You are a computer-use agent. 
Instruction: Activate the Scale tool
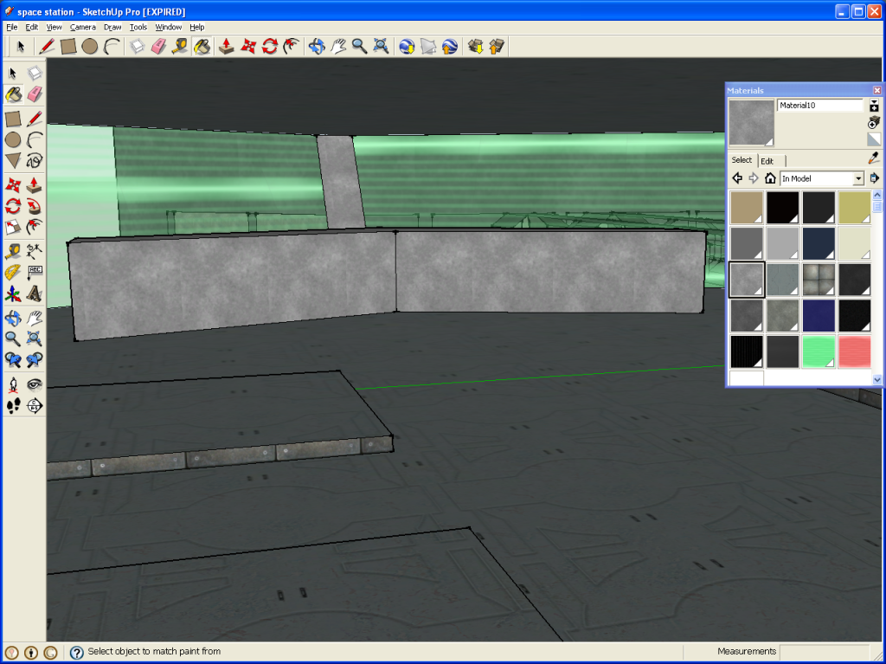(14, 228)
